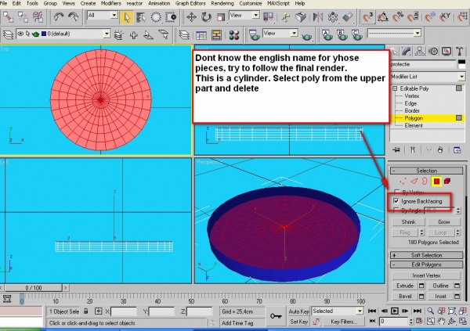Expand the Soft Selection rollout
Image resolution: width=470 pixels, height=331 pixels.
click(427, 255)
